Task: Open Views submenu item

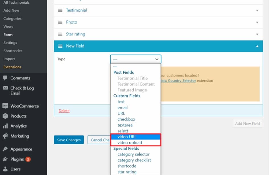Action: click(8, 26)
